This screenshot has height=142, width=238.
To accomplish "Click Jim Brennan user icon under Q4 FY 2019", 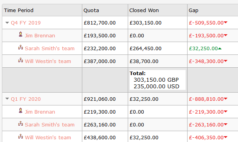I will click(x=21, y=34).
